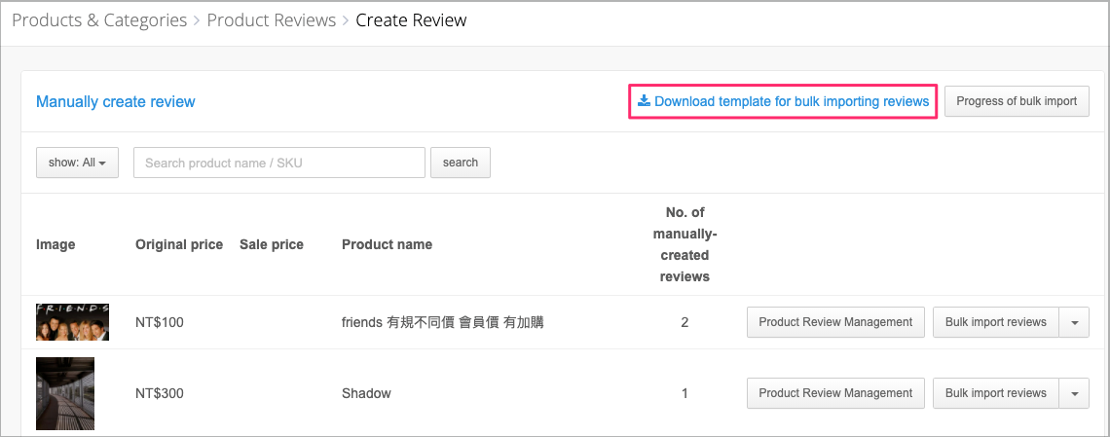Click the download icon beside template link
Viewport: 1110px width, 437px height.
(x=644, y=101)
